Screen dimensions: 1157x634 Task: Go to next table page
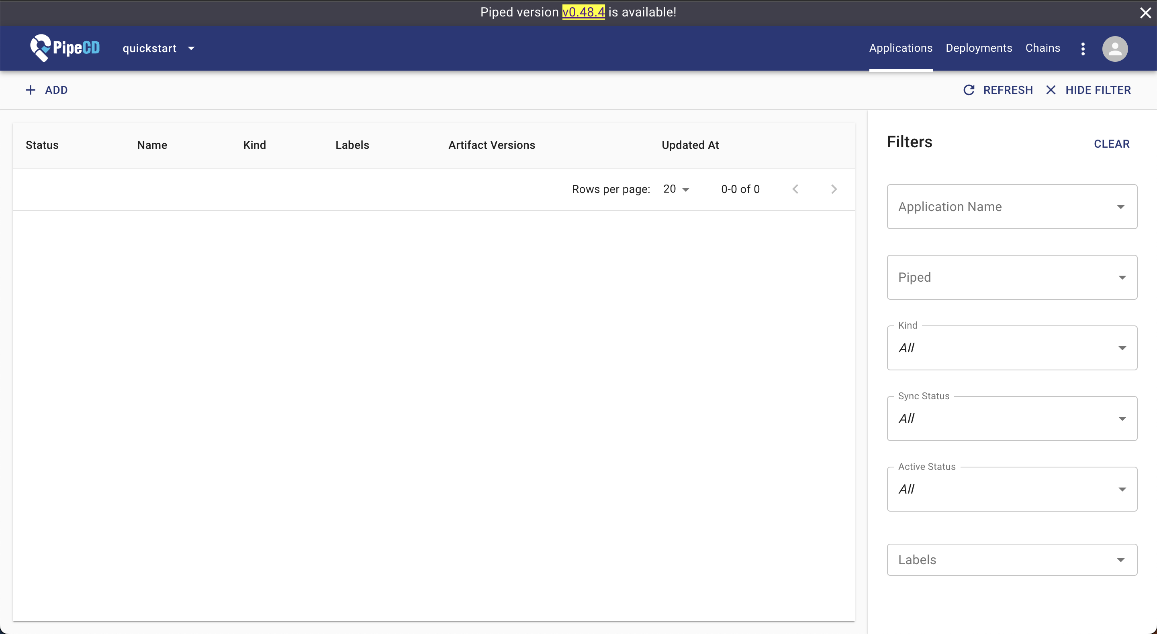(834, 189)
